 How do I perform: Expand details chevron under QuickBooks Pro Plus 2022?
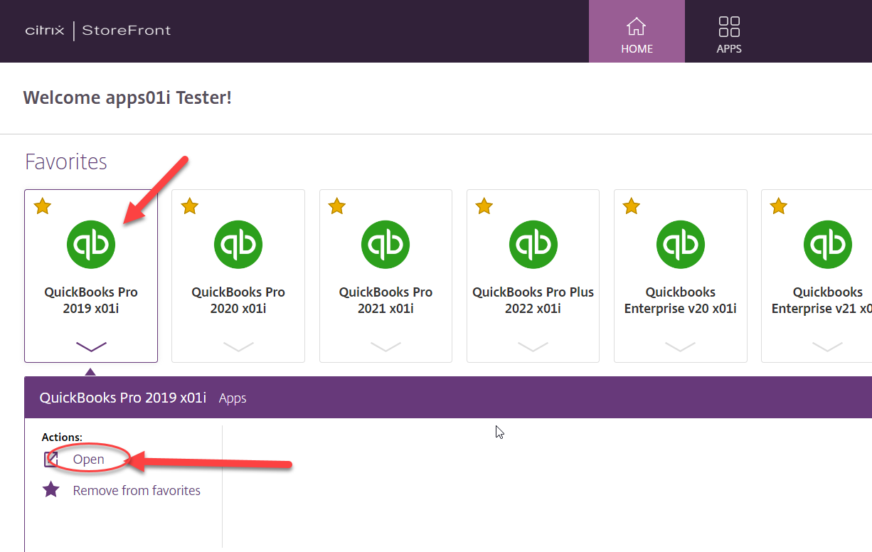(x=533, y=346)
